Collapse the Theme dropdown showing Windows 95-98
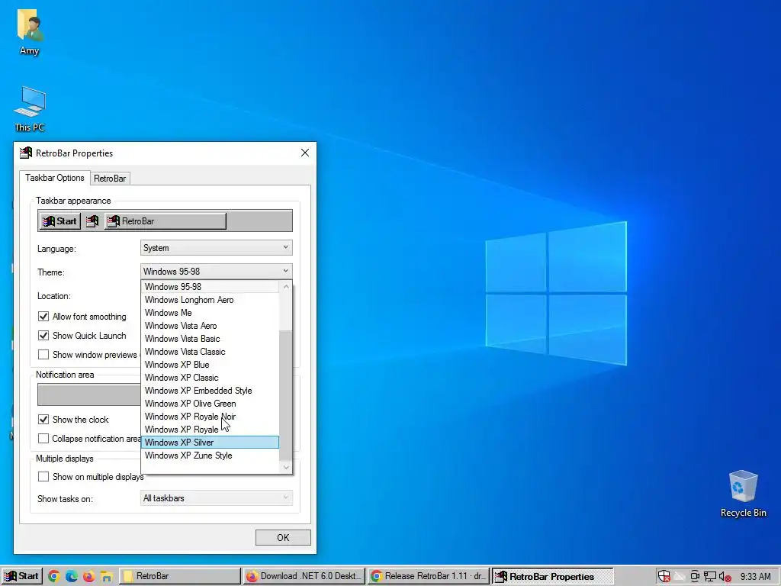This screenshot has width=781, height=586. (216, 272)
